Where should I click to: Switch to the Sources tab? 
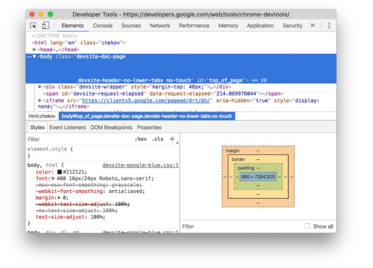pyautogui.click(x=131, y=26)
